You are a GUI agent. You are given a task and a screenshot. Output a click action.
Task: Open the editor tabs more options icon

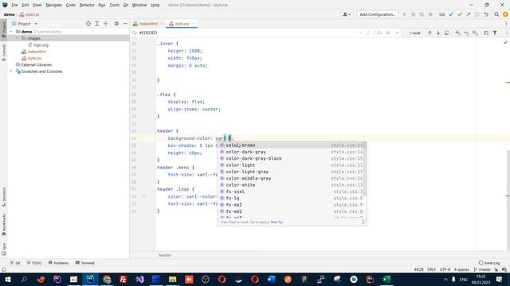coord(506,24)
